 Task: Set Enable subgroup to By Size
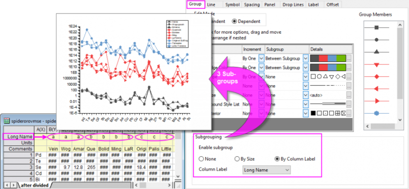(244, 159)
